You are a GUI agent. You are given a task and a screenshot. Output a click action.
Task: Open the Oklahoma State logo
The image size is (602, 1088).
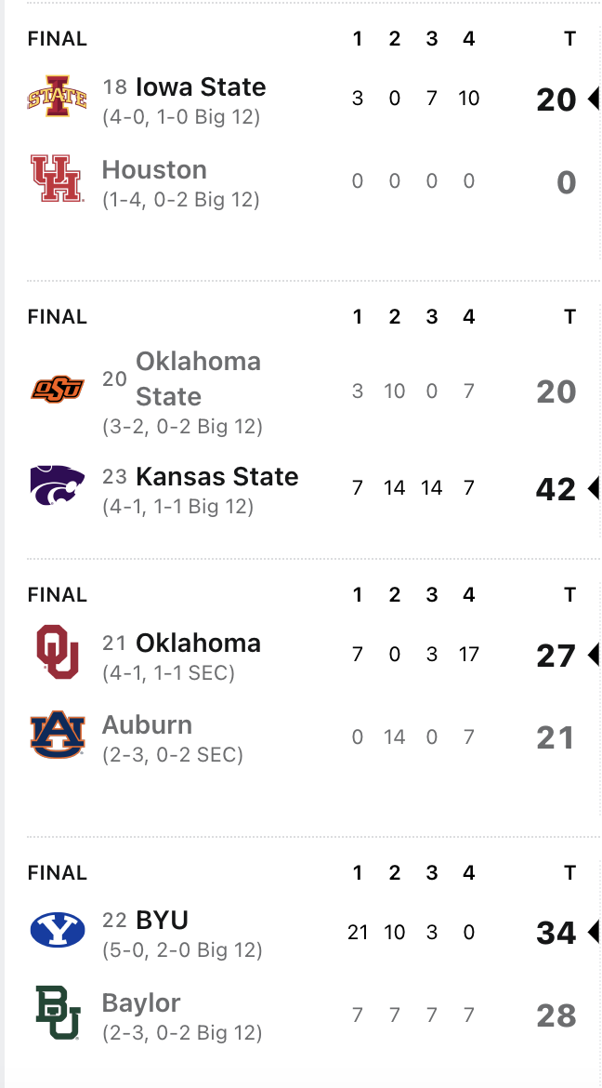pyautogui.click(x=57, y=389)
